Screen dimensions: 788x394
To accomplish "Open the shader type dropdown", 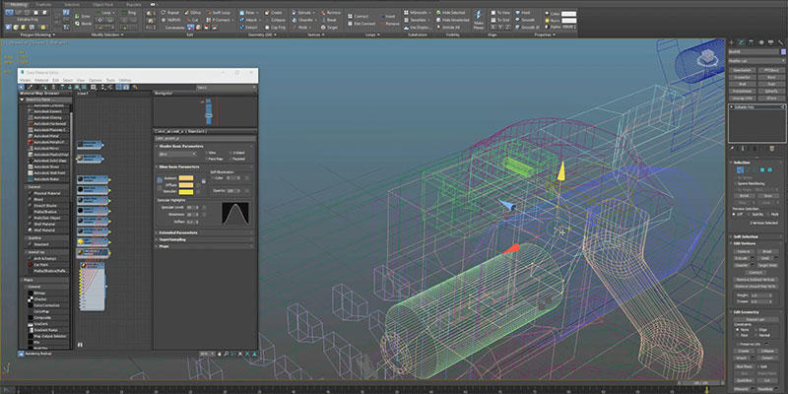I will [178, 154].
